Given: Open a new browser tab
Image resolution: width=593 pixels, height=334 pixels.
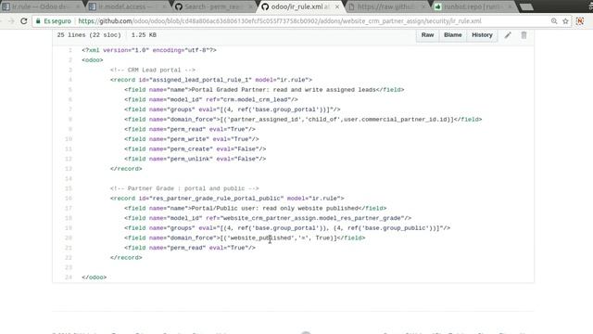Looking at the screenshot, I should (x=526, y=6).
